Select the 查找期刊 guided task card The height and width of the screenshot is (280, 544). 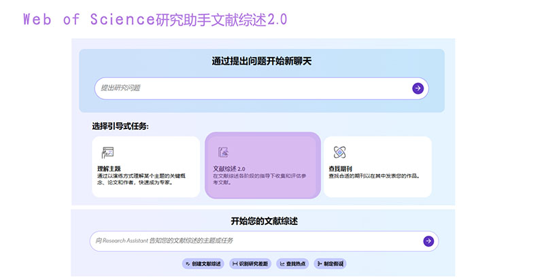(377, 167)
